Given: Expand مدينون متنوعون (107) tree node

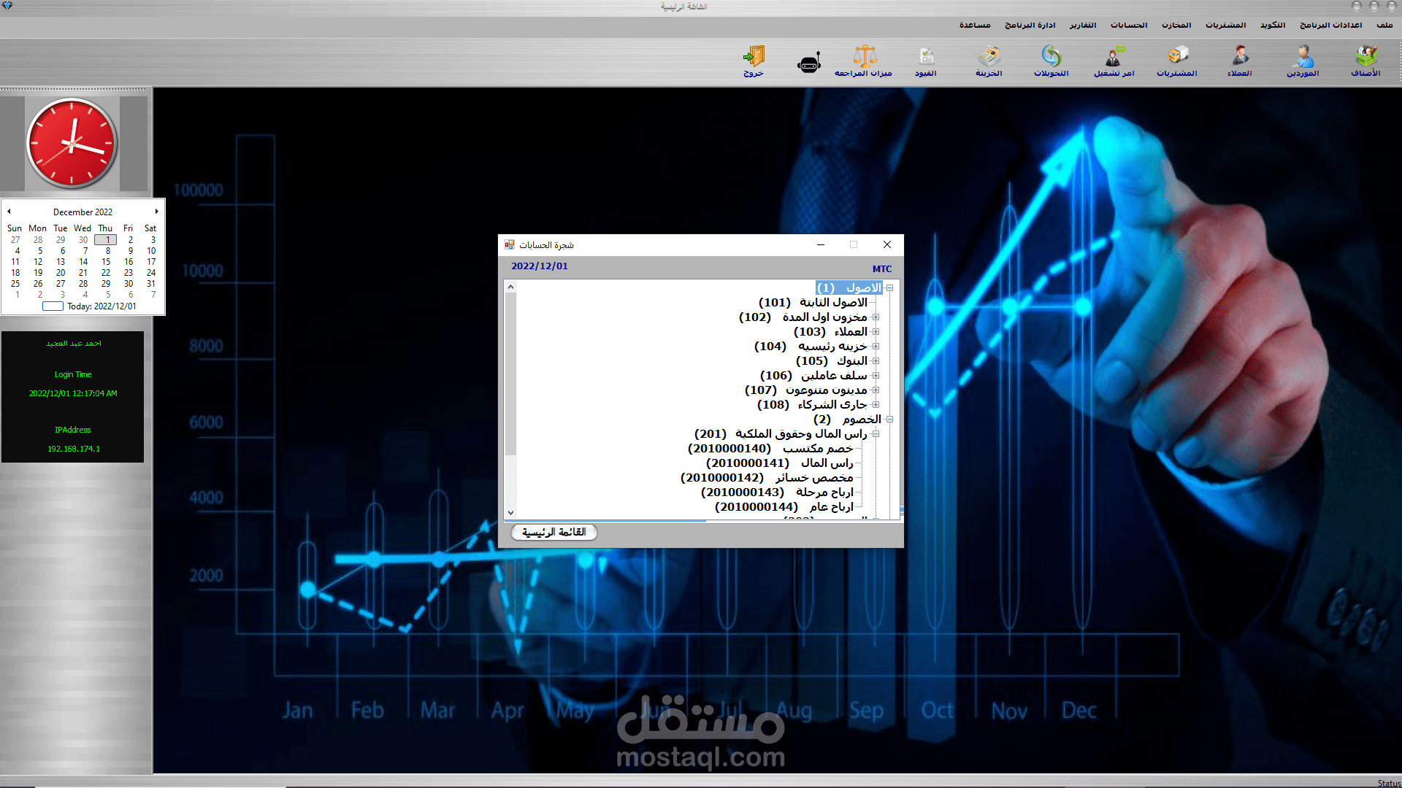Looking at the screenshot, I should [876, 390].
